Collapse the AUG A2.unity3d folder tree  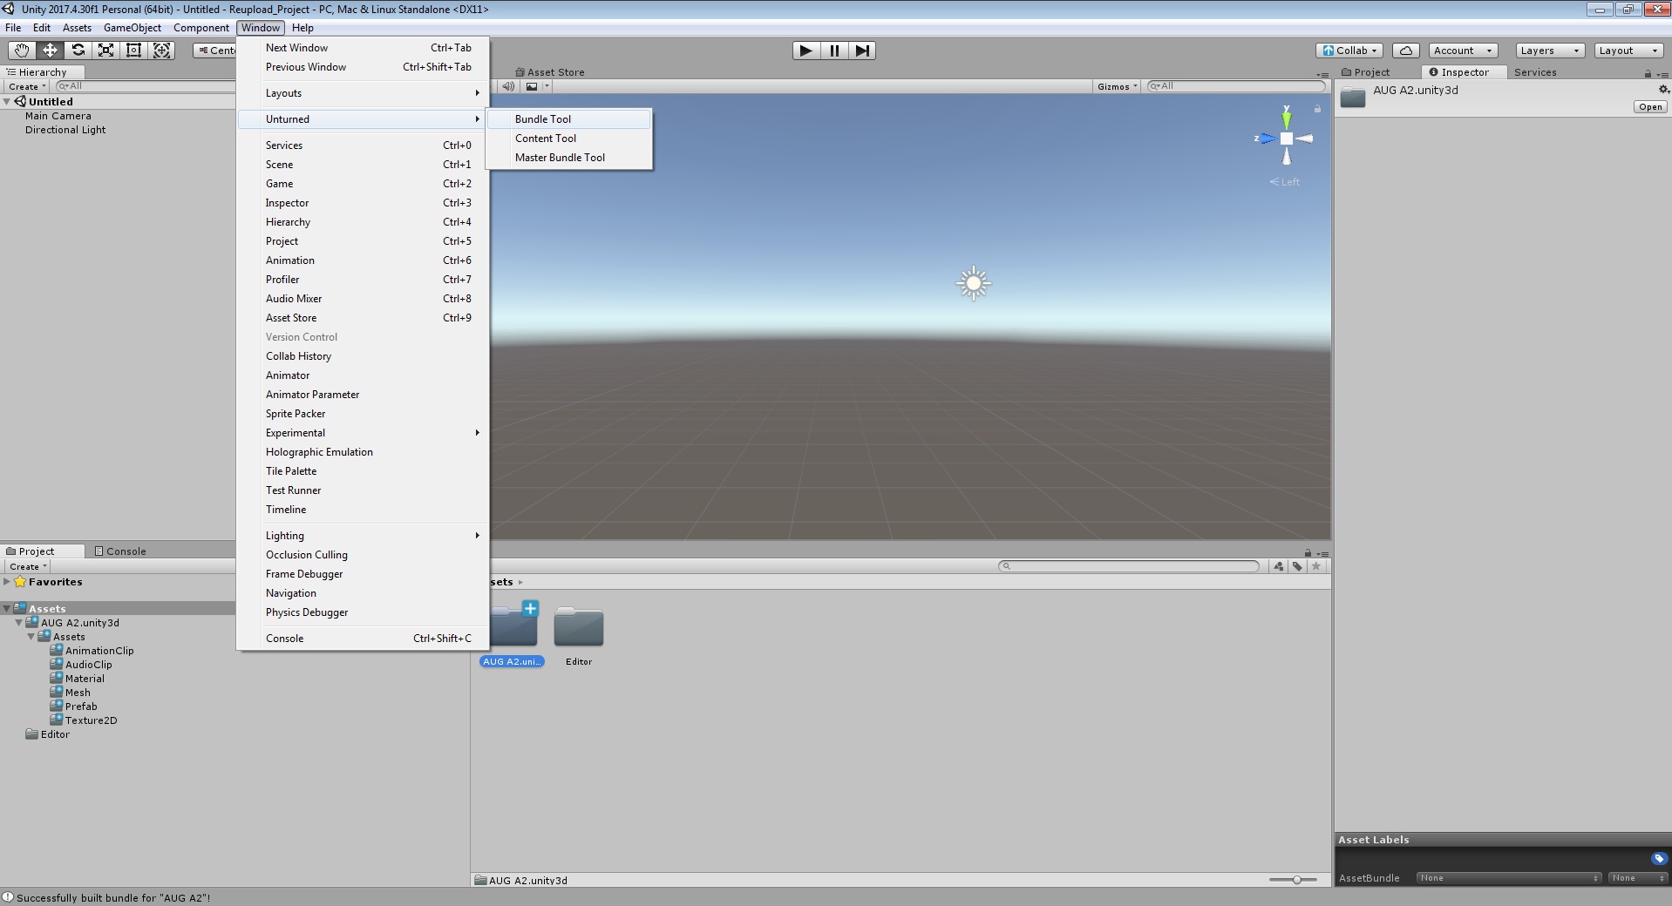[x=19, y=623]
